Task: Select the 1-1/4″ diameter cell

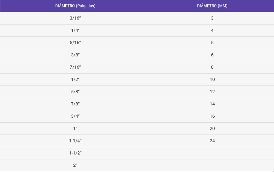Action: [x=75, y=141]
